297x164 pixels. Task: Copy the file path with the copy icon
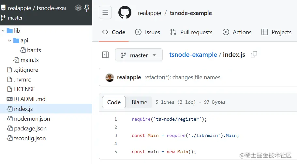click(254, 54)
